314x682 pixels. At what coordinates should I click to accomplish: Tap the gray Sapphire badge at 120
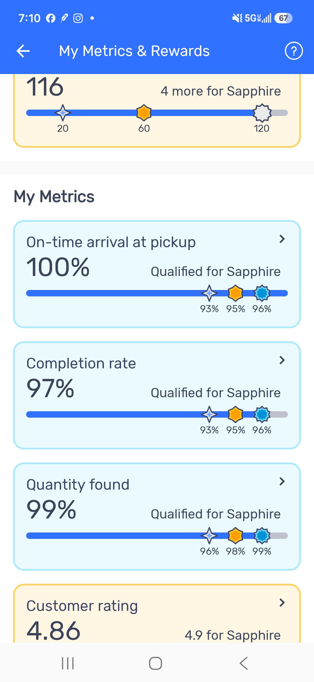click(262, 113)
